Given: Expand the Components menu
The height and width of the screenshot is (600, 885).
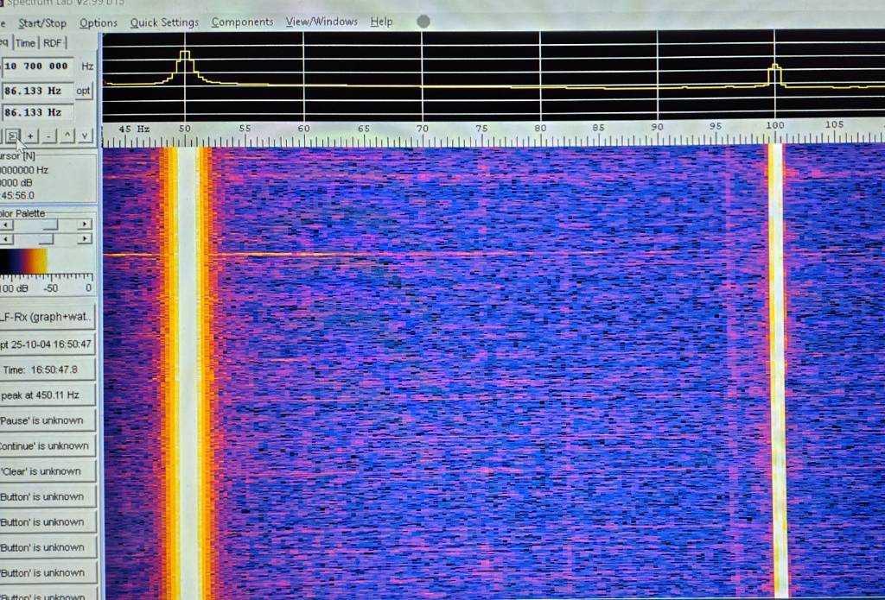Looking at the screenshot, I should click(242, 22).
